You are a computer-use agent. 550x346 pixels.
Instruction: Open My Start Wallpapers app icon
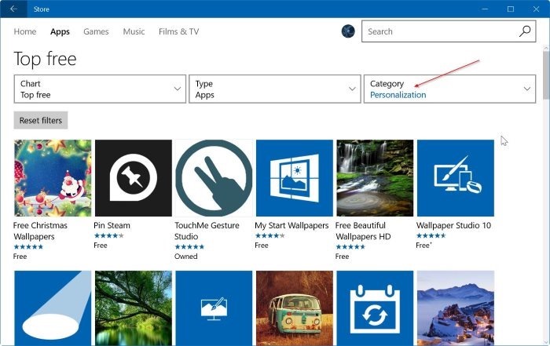tap(295, 178)
